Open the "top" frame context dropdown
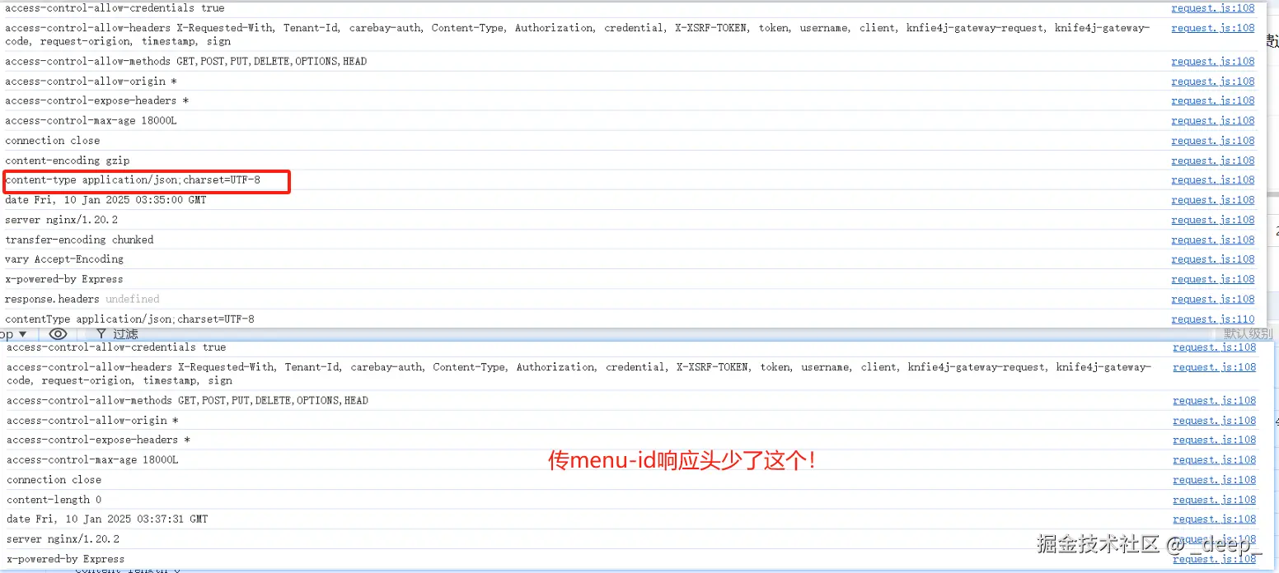The height and width of the screenshot is (573, 1279). coord(15,333)
